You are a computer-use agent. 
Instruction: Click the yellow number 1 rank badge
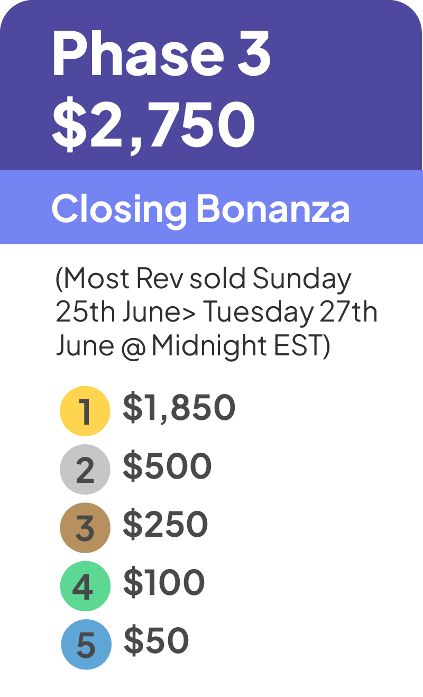tap(85, 411)
